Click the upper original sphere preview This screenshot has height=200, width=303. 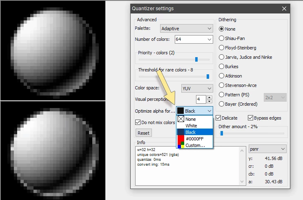click(53, 51)
